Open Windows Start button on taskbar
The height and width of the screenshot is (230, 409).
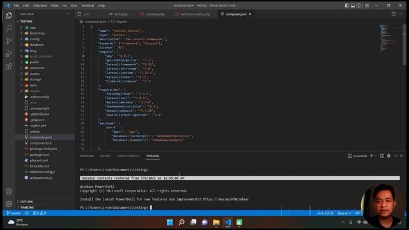click(x=170, y=222)
